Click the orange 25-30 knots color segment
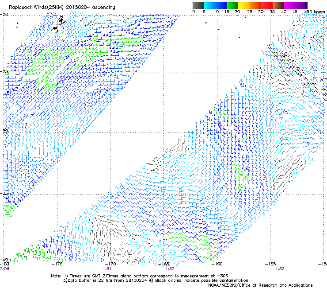The height and width of the screenshot is (288, 327). coord(255,5)
